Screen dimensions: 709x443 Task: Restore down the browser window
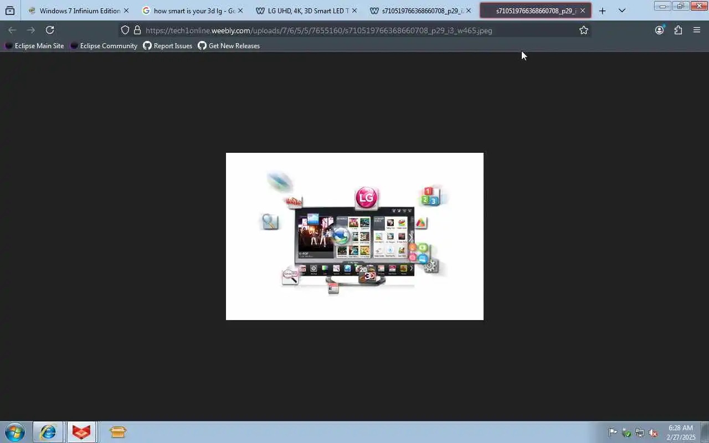tap(681, 6)
